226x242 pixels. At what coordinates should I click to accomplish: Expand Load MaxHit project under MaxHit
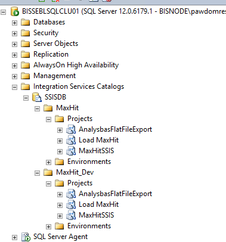(x=60, y=141)
